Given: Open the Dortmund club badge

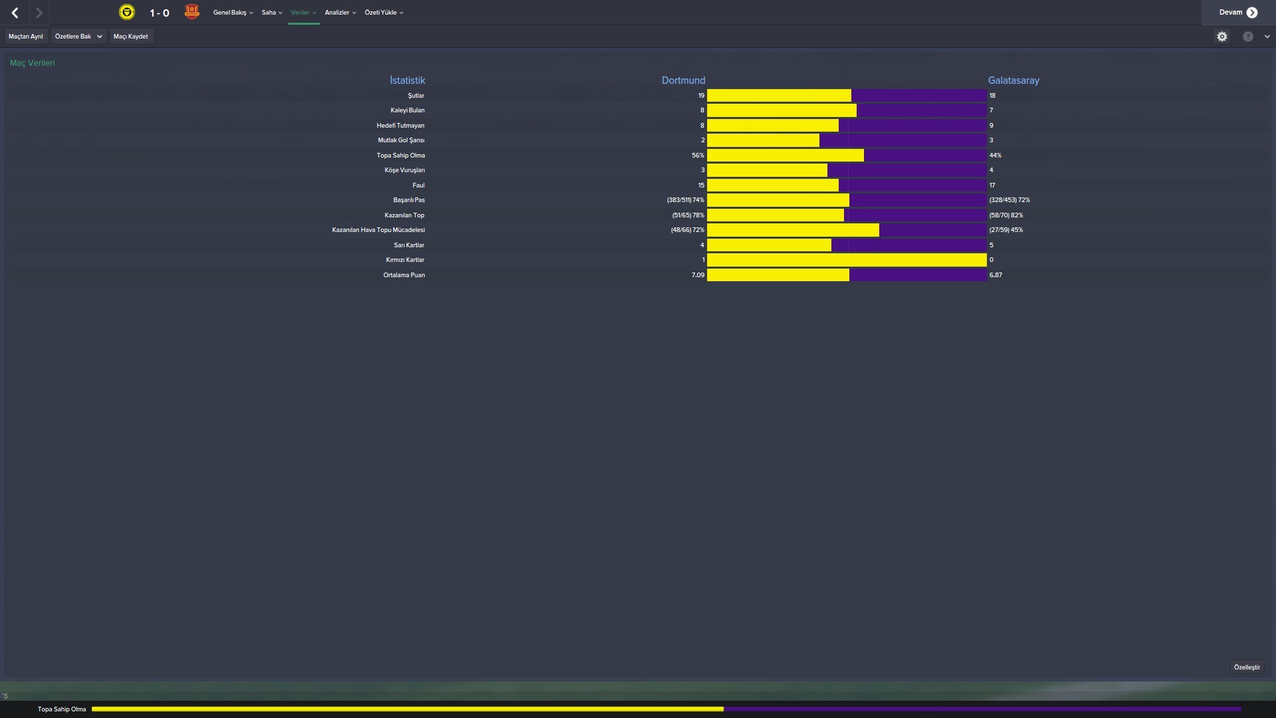Looking at the screenshot, I should [x=126, y=12].
